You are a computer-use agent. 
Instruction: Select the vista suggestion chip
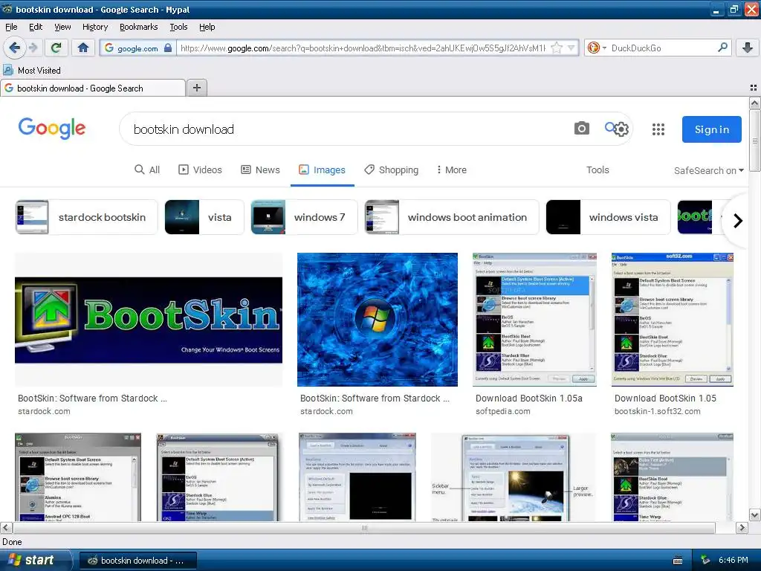click(204, 217)
